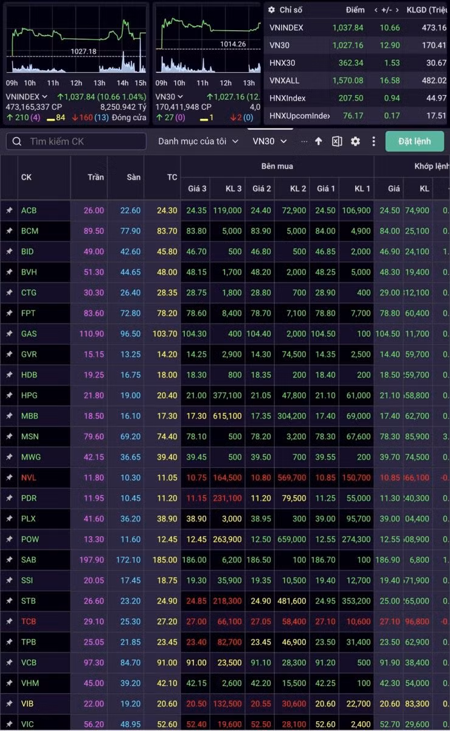The width and height of the screenshot is (450, 731).
Task: Toggle pin for VCB stock
Action: click(x=9, y=663)
